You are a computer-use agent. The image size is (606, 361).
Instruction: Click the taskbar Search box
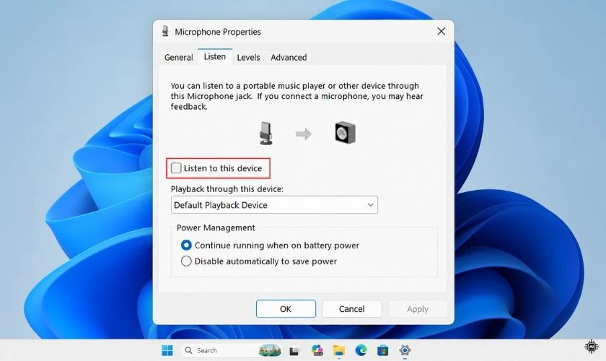pyautogui.click(x=231, y=351)
